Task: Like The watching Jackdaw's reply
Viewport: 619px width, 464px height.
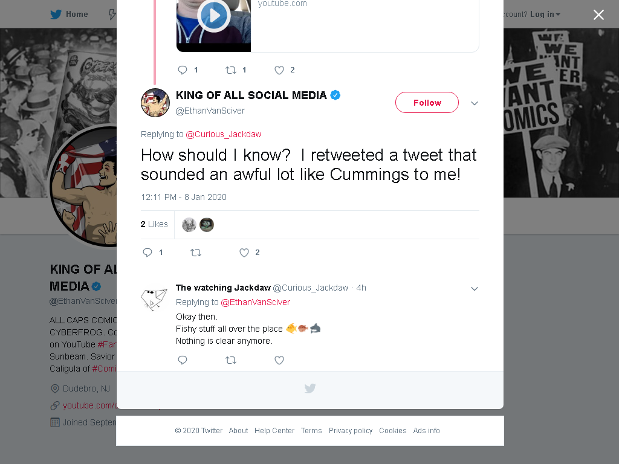Action: [x=279, y=360]
